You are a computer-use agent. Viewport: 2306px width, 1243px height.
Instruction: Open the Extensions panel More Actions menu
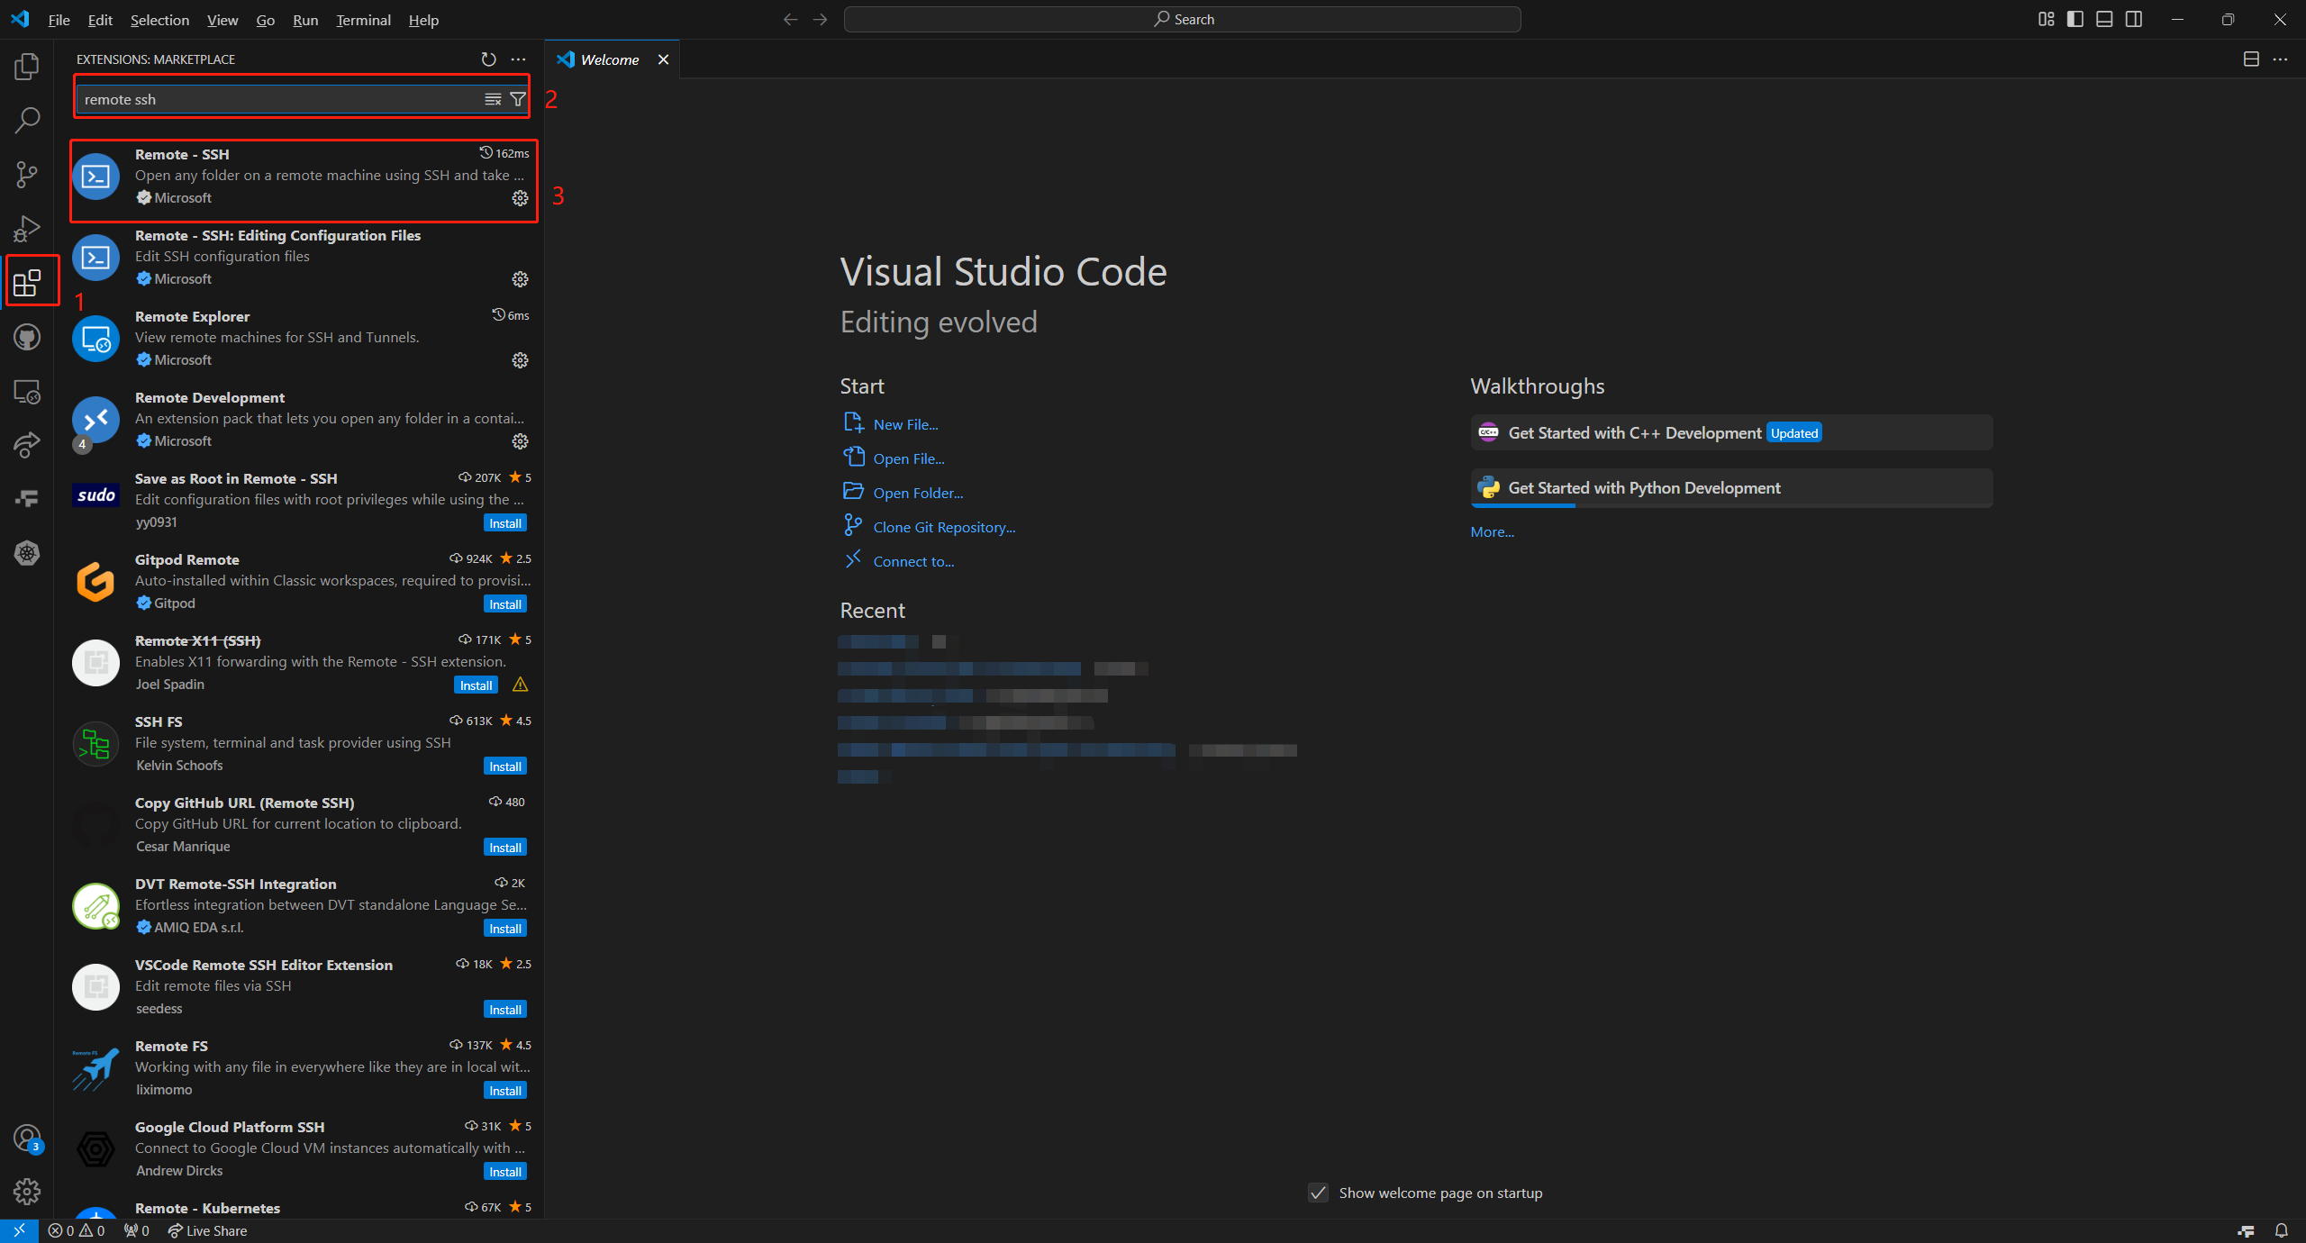coord(518,59)
